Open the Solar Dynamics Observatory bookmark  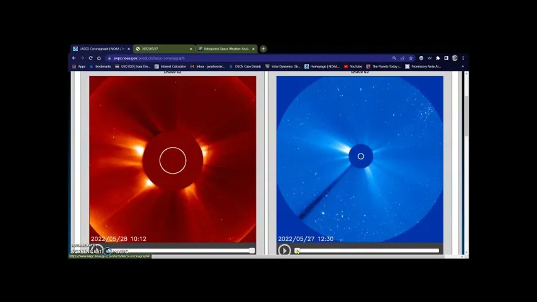tap(283, 66)
